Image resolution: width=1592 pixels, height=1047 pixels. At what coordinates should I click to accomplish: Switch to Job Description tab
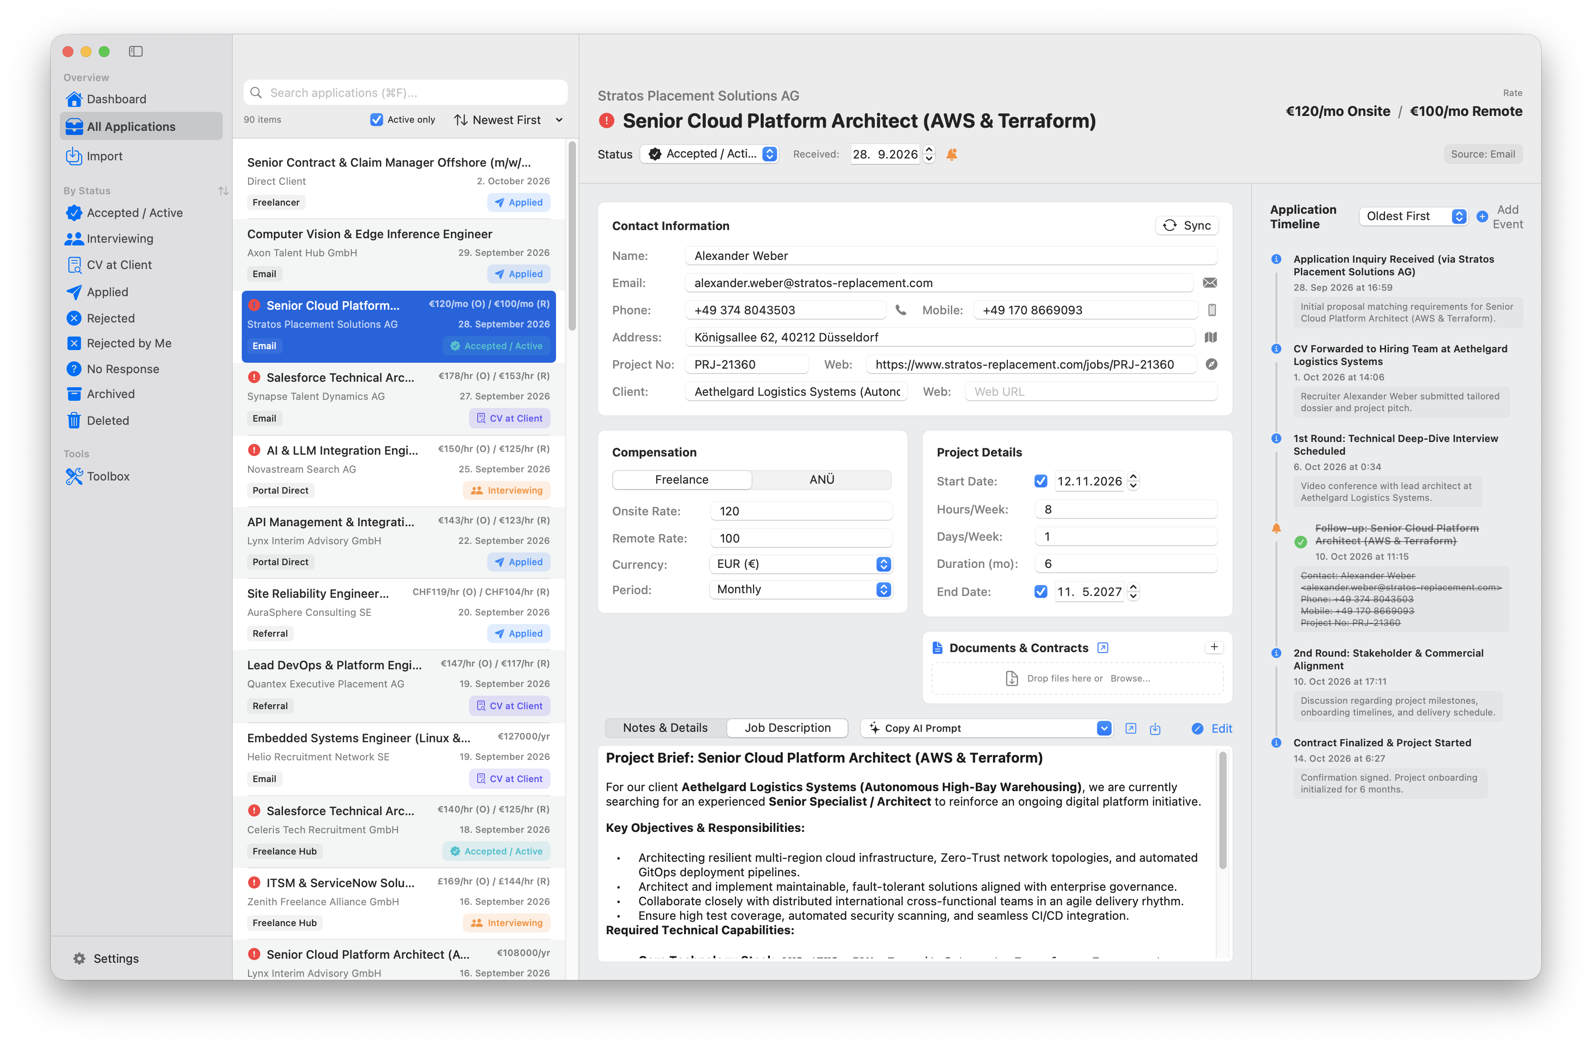[x=787, y=728]
